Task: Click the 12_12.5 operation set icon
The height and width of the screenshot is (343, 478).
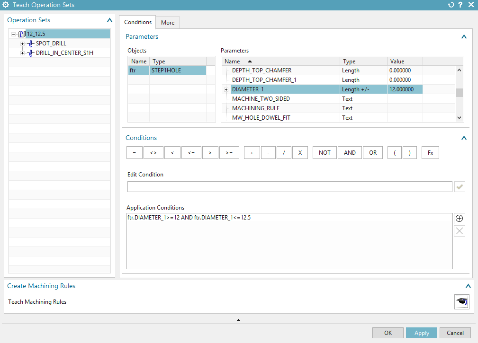Action: tap(22, 34)
